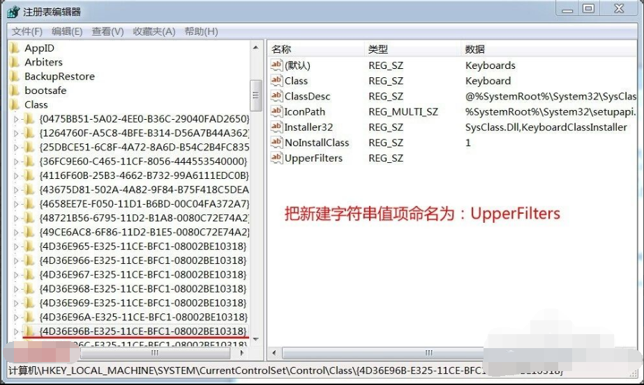Select the bootsafe folder icon
Viewport: 644px width, 385px height.
(15, 91)
